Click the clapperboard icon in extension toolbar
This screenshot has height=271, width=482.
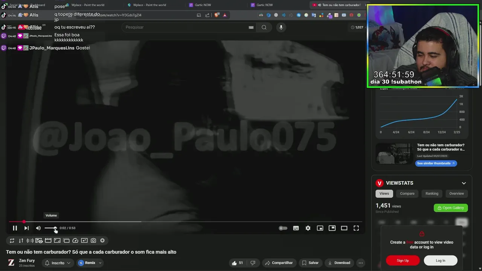(48, 241)
